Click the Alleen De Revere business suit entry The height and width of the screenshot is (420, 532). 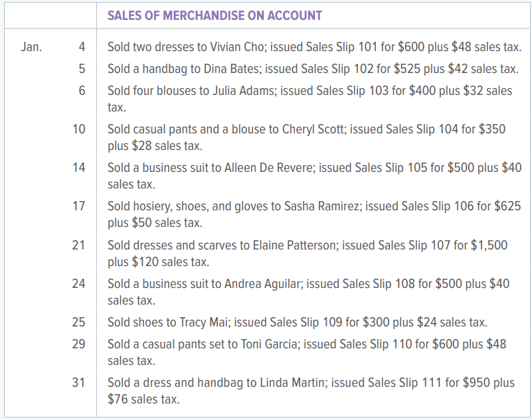(x=315, y=176)
